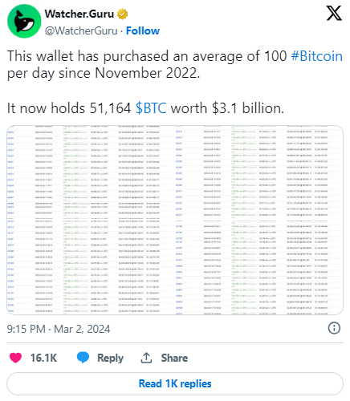The height and width of the screenshot is (401, 350).
Task: Click the X logo icon
Action: tap(334, 14)
